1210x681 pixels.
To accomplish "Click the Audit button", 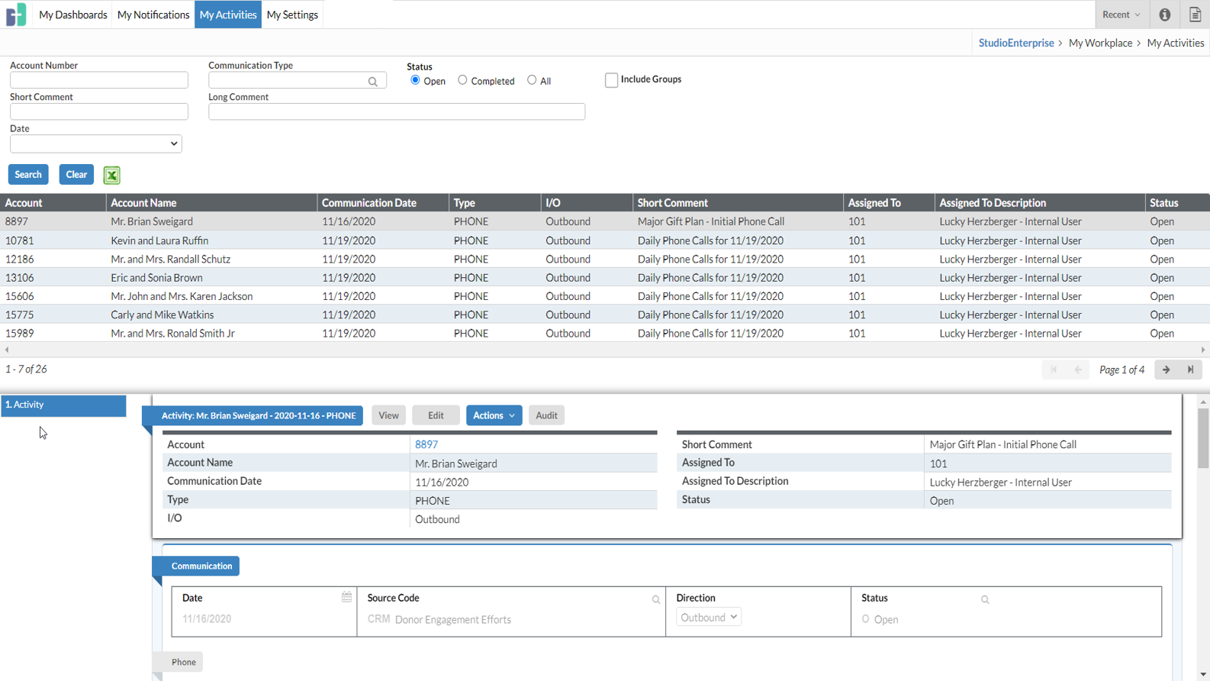I will 546,415.
